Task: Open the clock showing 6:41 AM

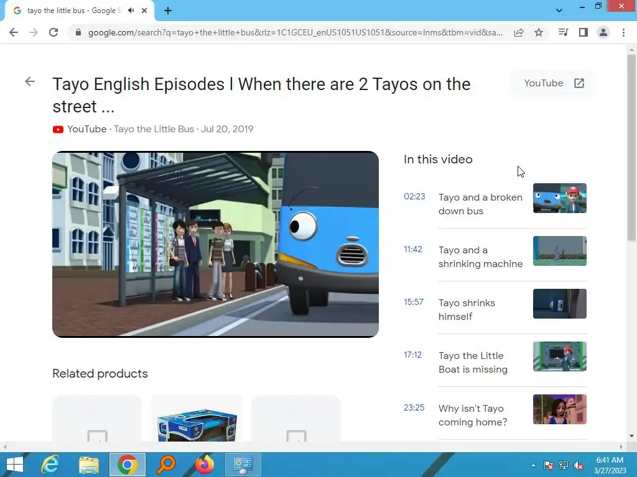Action: coord(610,465)
